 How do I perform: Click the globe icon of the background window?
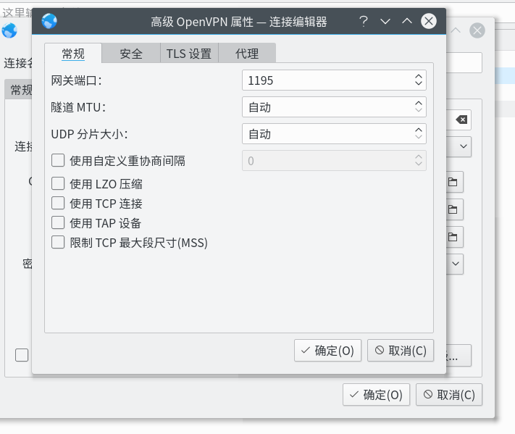coord(9,30)
